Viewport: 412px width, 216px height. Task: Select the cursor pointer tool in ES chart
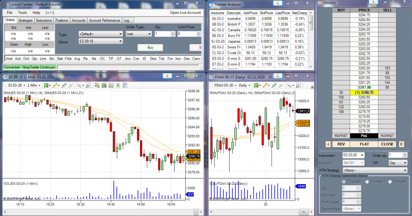point(79,85)
